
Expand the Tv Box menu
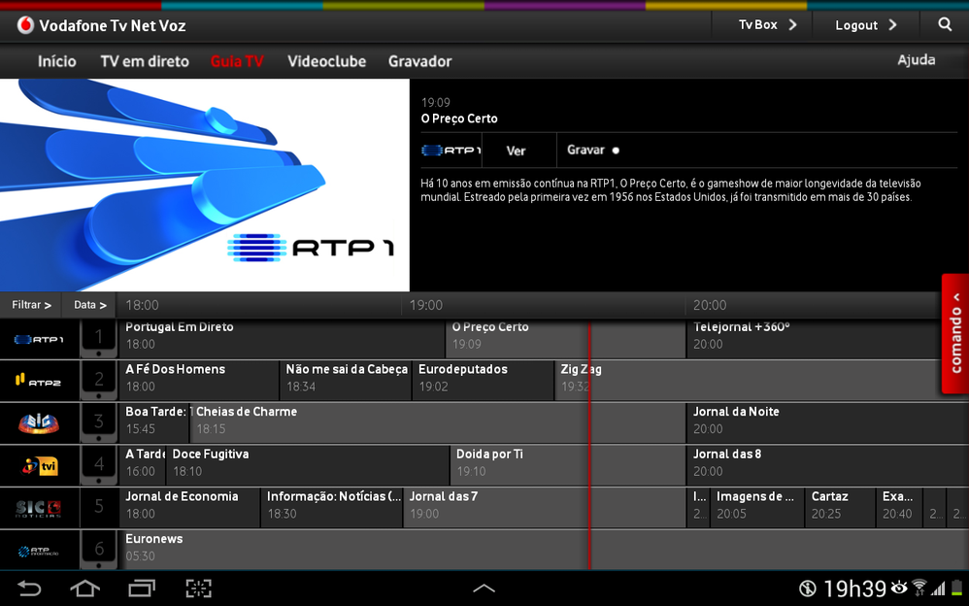tap(767, 25)
